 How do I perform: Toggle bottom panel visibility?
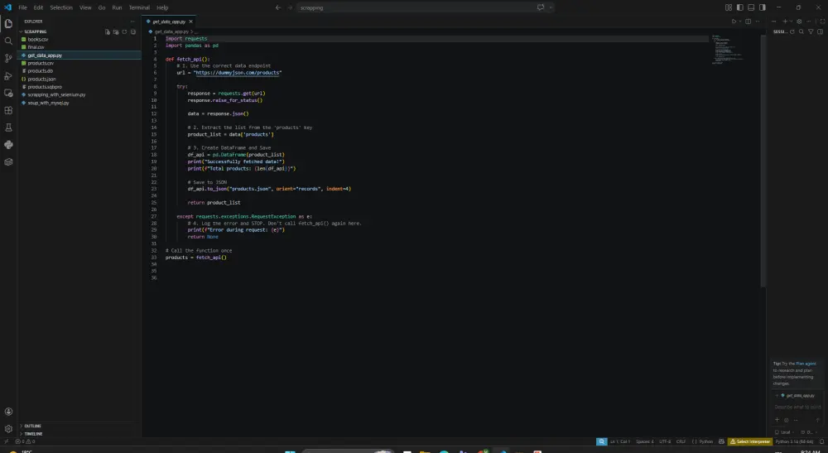pos(751,7)
